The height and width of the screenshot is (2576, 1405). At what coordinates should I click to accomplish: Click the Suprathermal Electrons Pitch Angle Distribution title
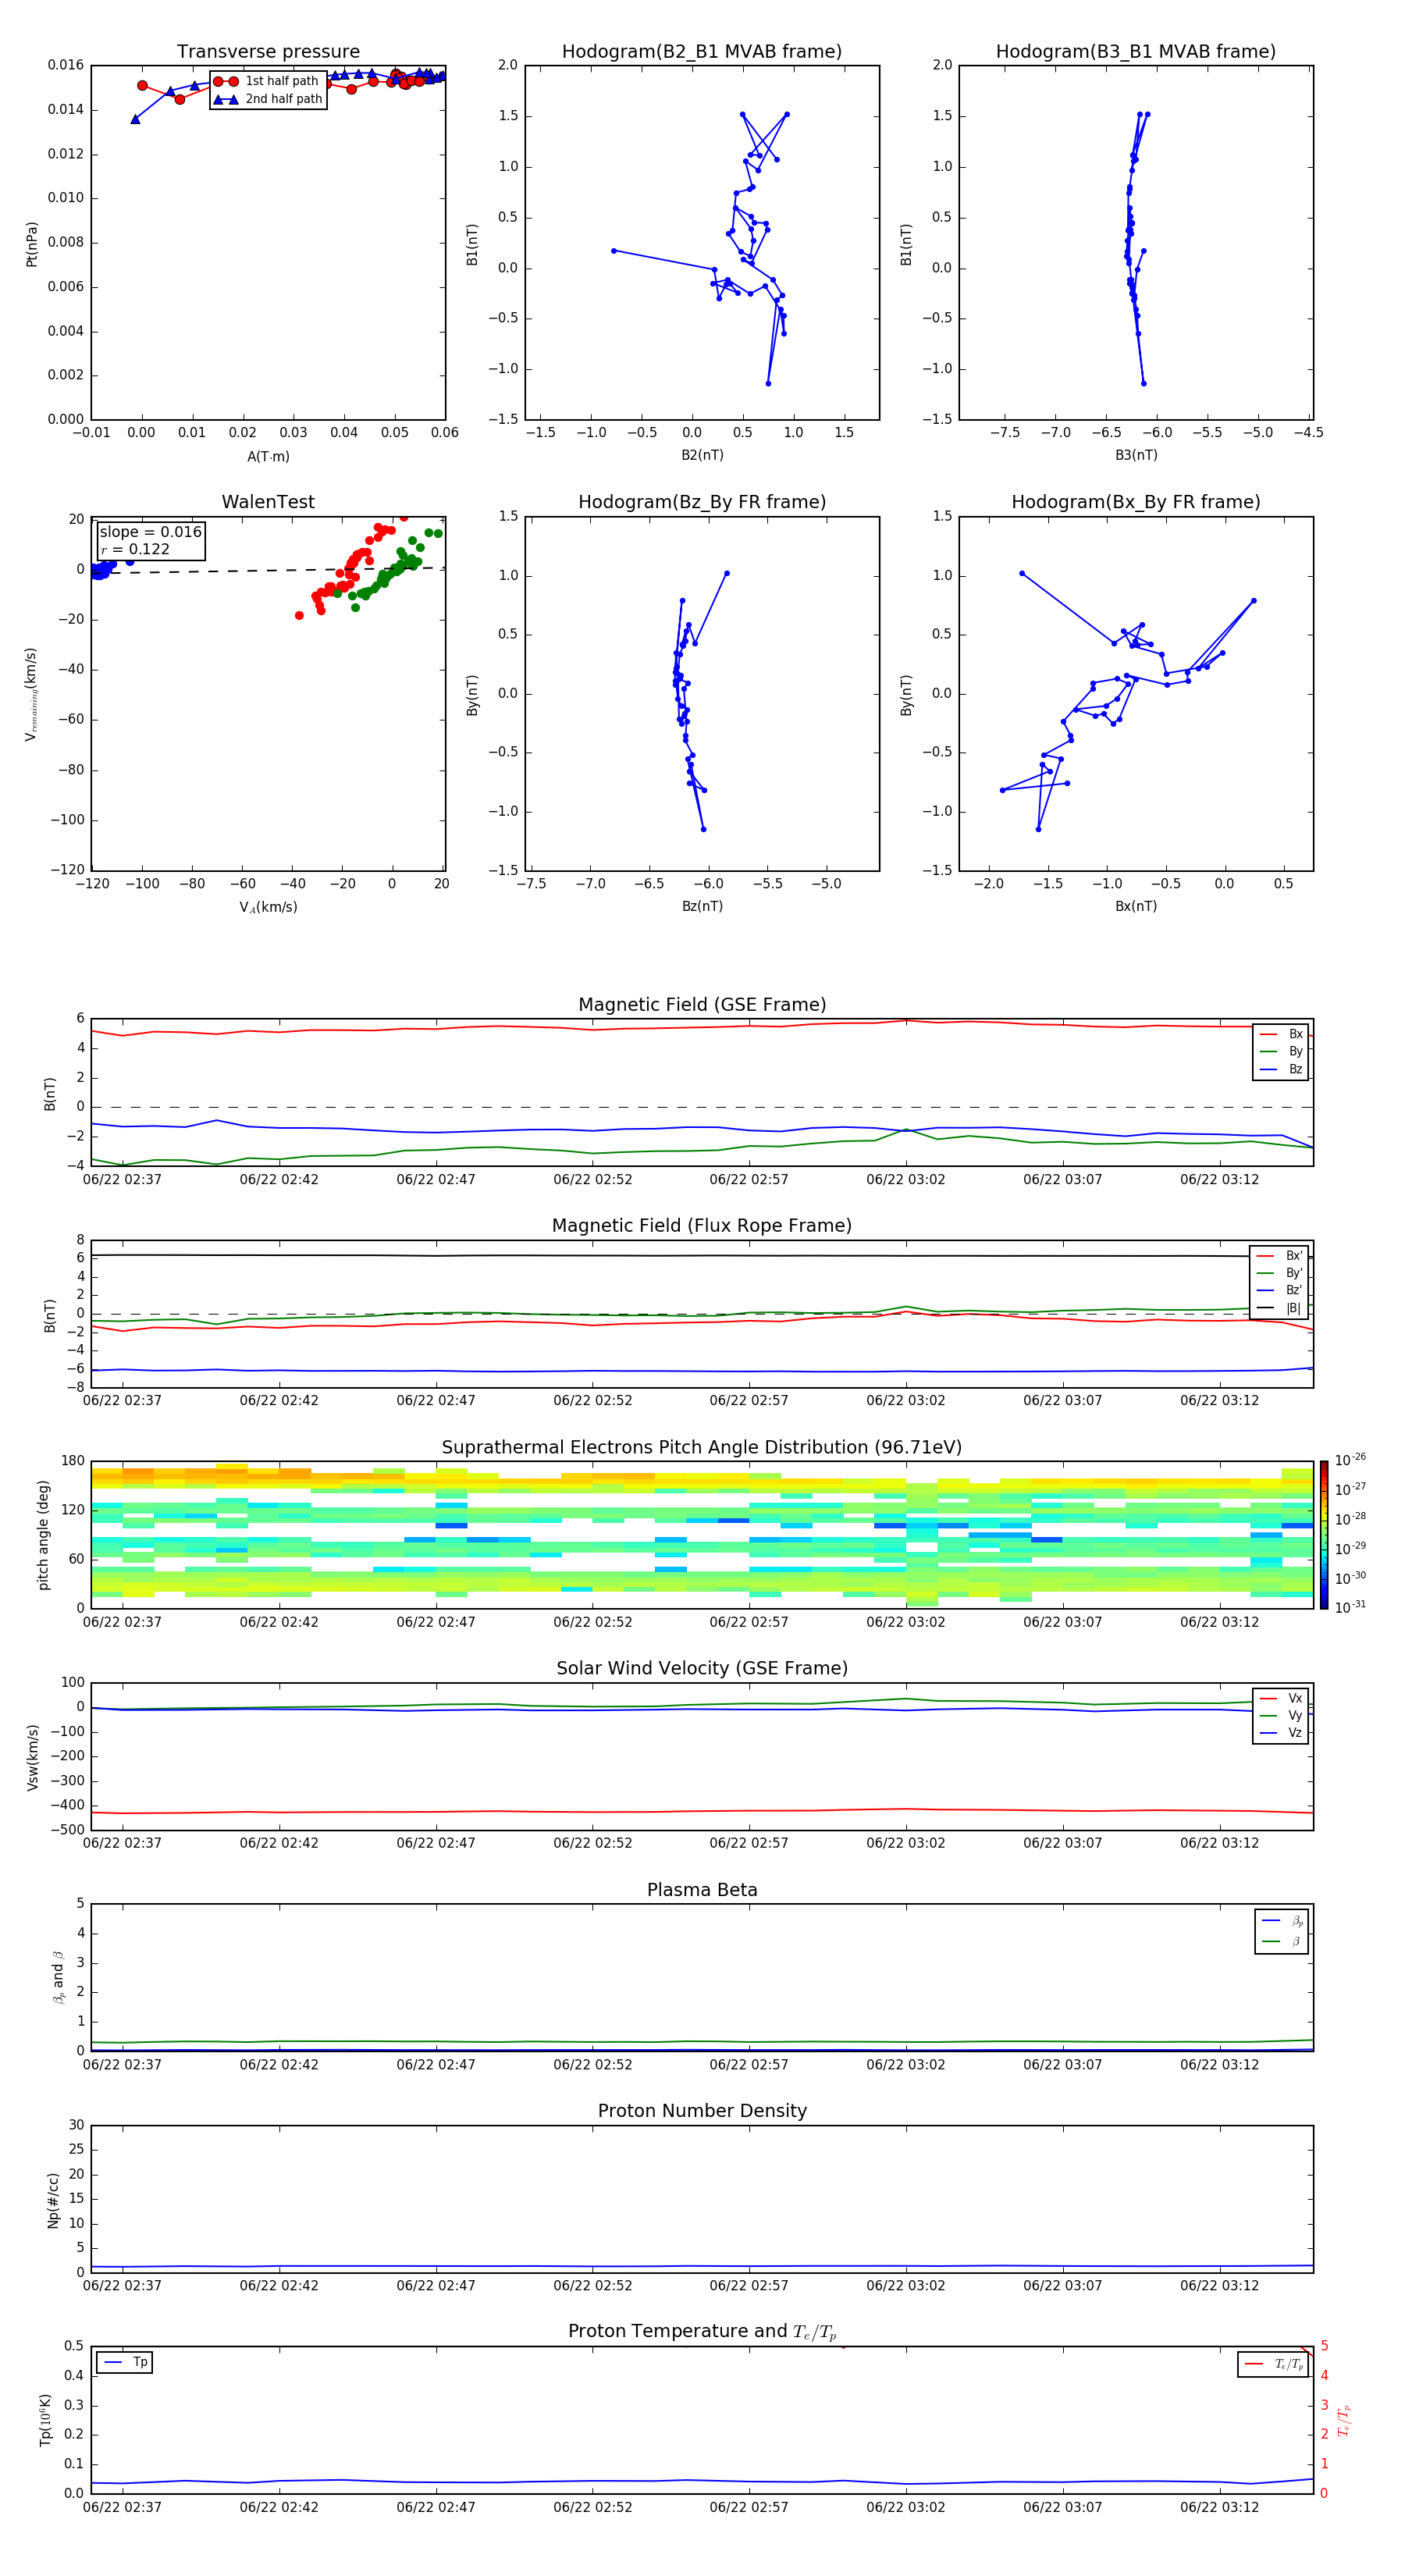pyautogui.click(x=702, y=1448)
